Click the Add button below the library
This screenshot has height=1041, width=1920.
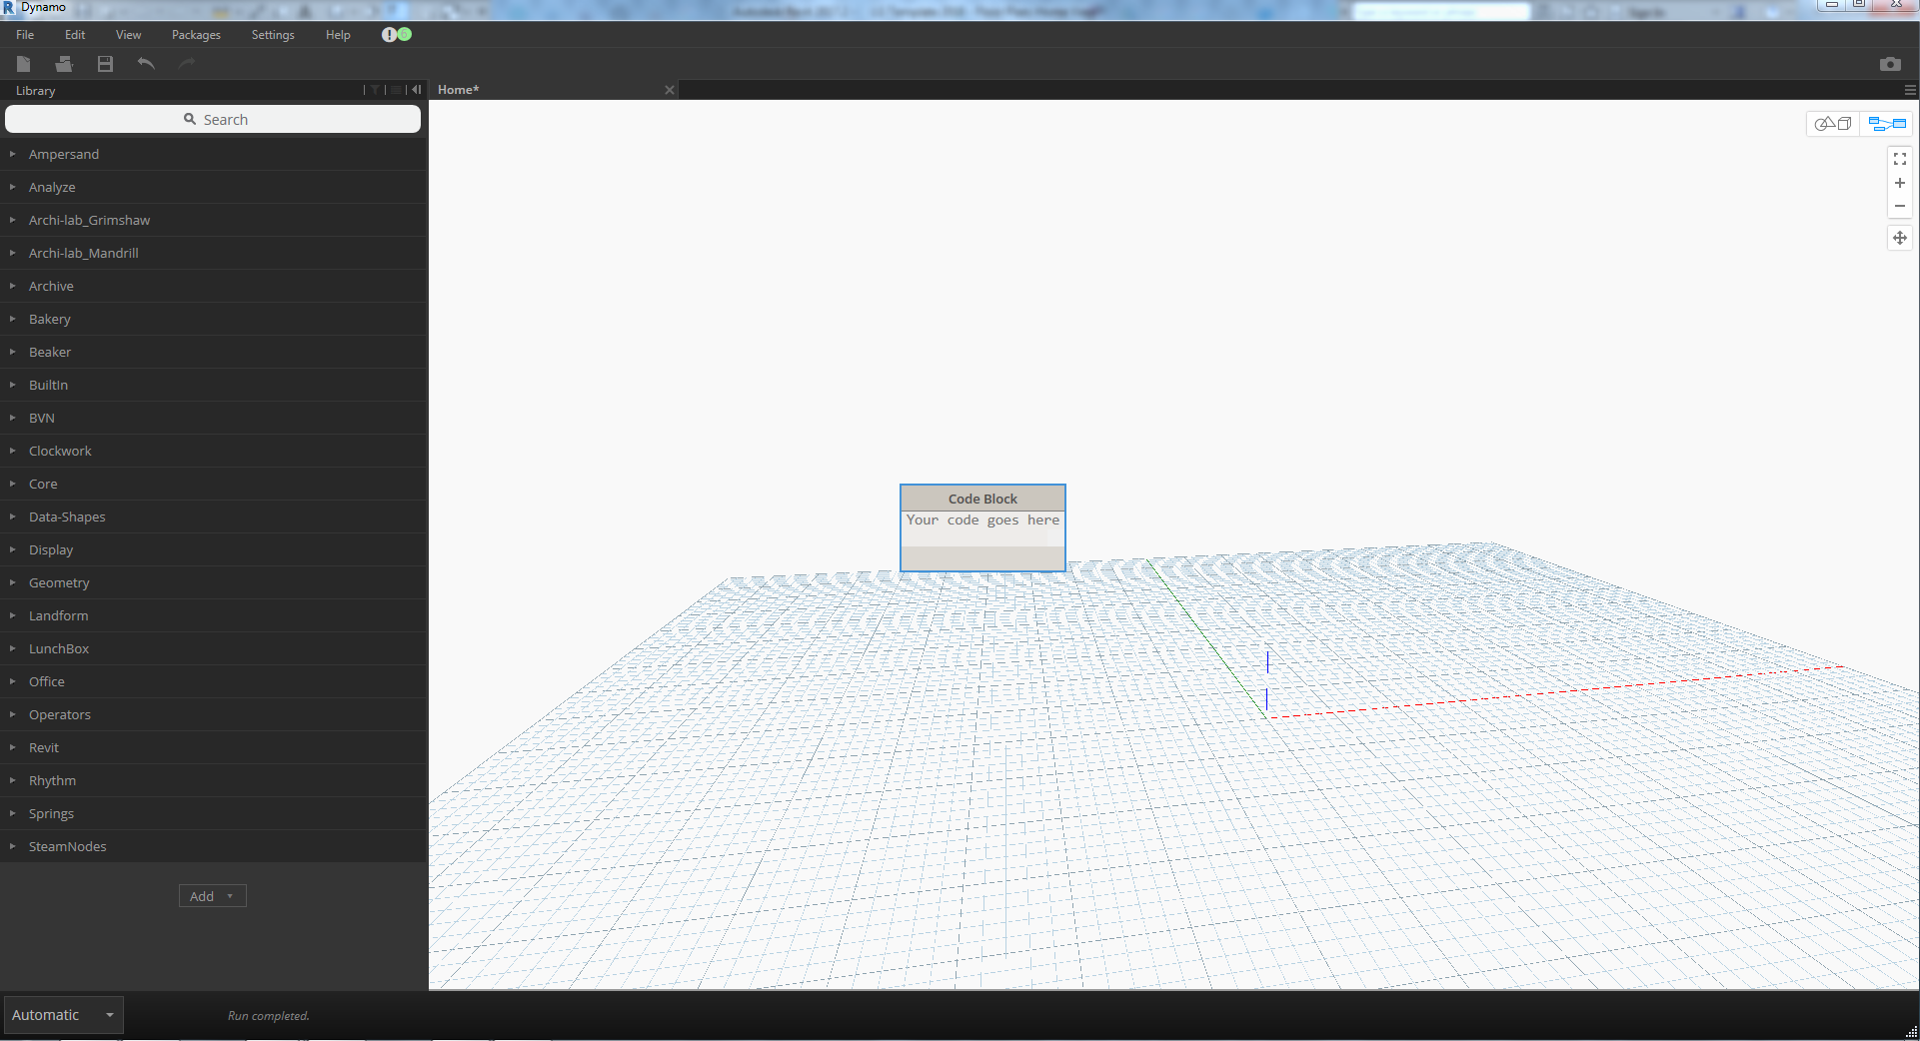coord(212,896)
